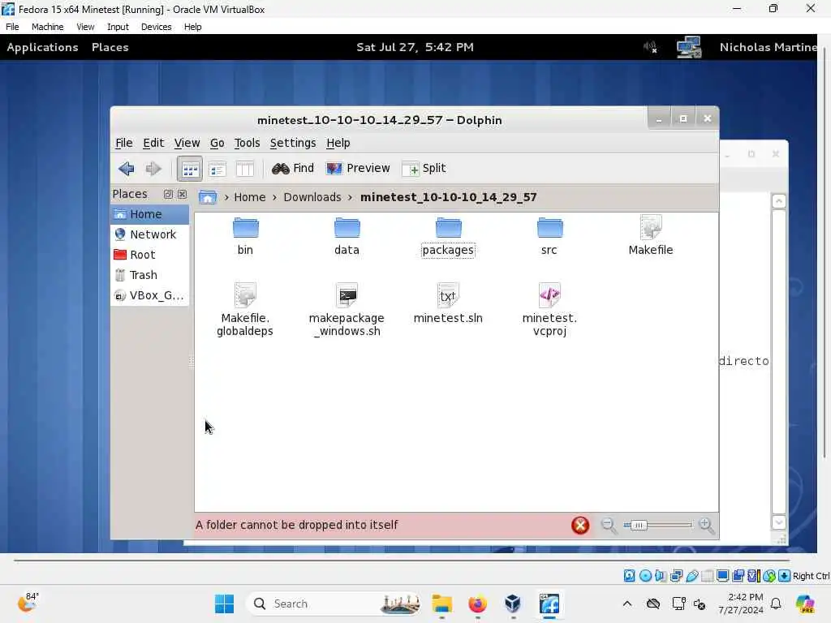This screenshot has height=623, width=831.
Task: Expand breadcrumb arrow after Downloads
Action: pyautogui.click(x=351, y=197)
